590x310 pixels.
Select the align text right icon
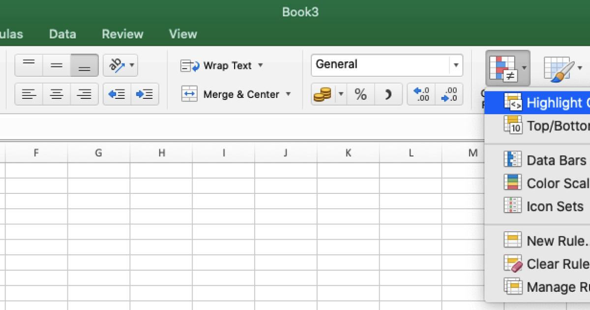[x=84, y=94]
